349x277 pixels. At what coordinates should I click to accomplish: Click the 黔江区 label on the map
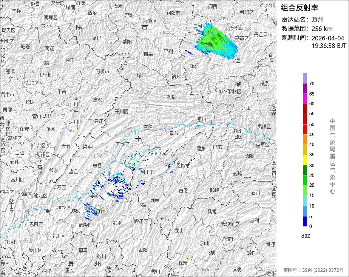pyautogui.click(x=141, y=221)
